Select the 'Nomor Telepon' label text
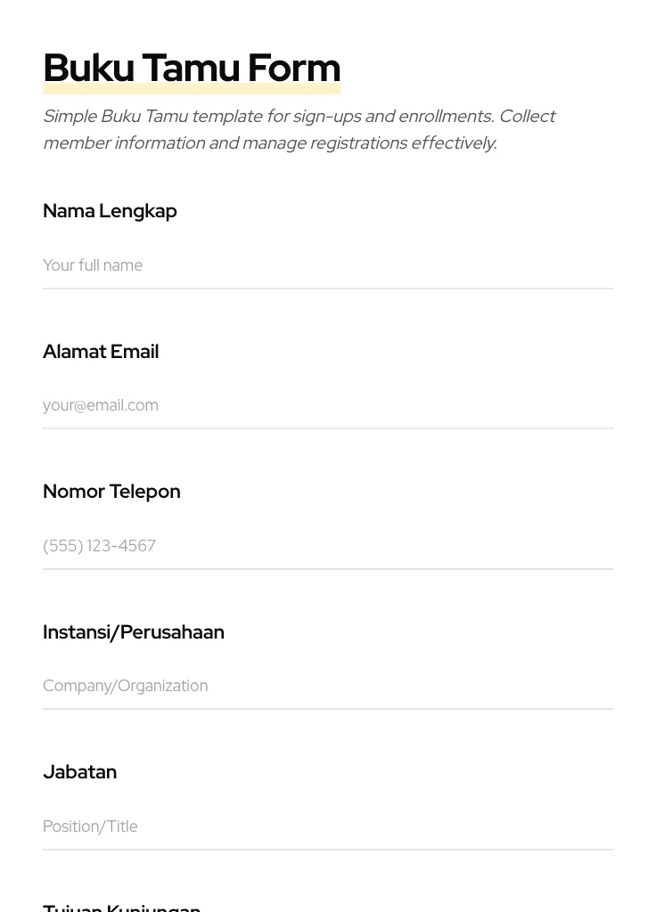 [x=111, y=492]
